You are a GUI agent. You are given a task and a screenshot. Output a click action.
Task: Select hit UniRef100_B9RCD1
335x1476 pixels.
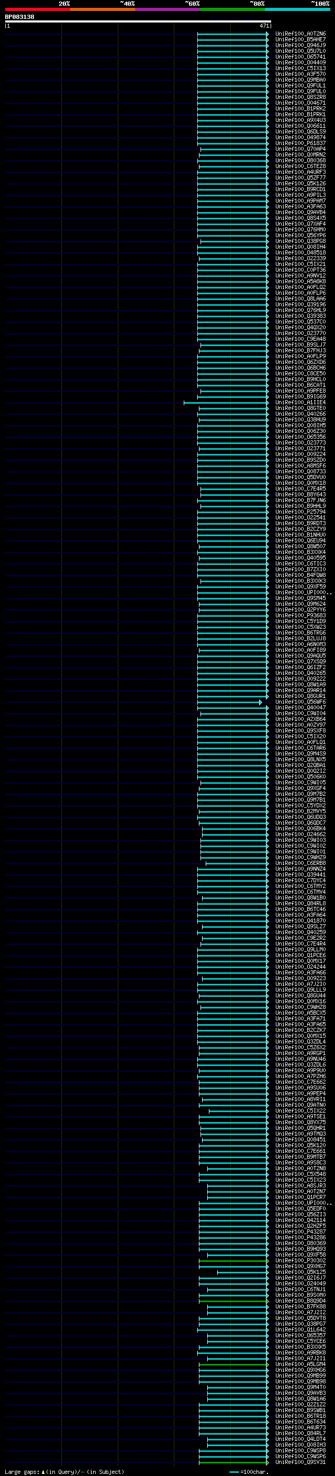[300, 189]
